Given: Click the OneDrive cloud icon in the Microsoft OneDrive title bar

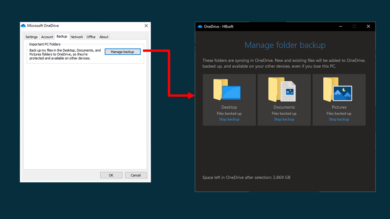Looking at the screenshot, I should [23, 26].
